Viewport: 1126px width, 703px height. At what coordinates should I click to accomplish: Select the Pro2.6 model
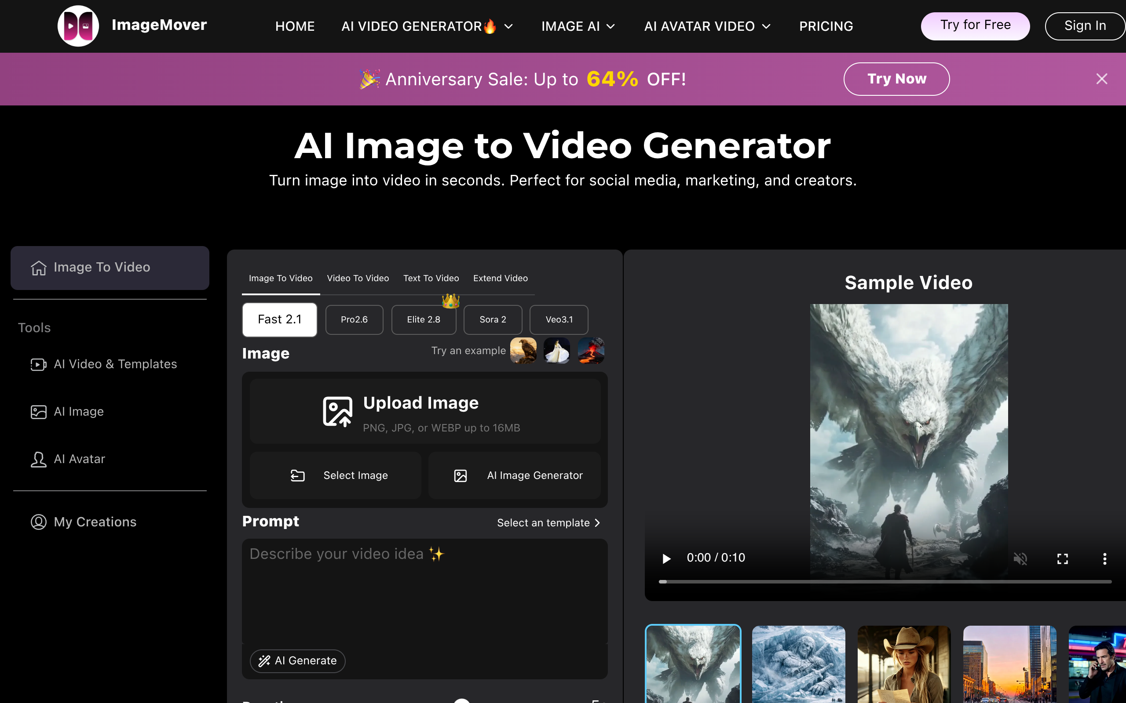tap(354, 319)
